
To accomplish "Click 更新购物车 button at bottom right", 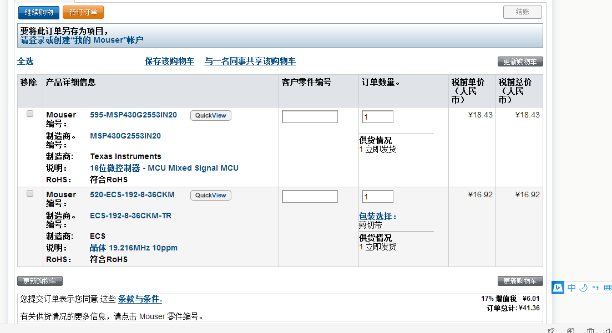I will (x=520, y=281).
